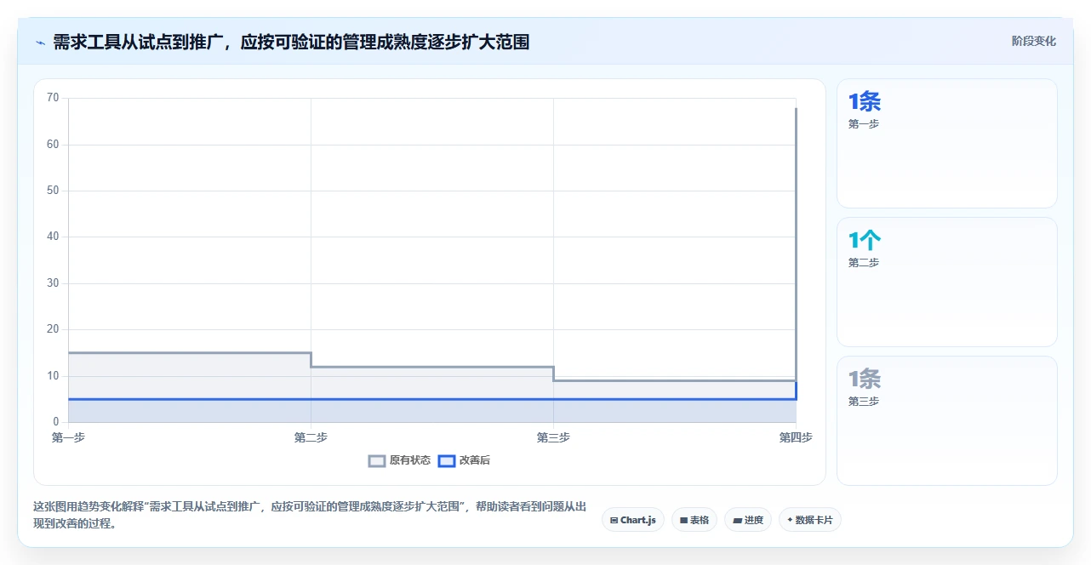The height and width of the screenshot is (565, 1091).
Task: Click the gray 1条 value in third card
Action: 865,379
